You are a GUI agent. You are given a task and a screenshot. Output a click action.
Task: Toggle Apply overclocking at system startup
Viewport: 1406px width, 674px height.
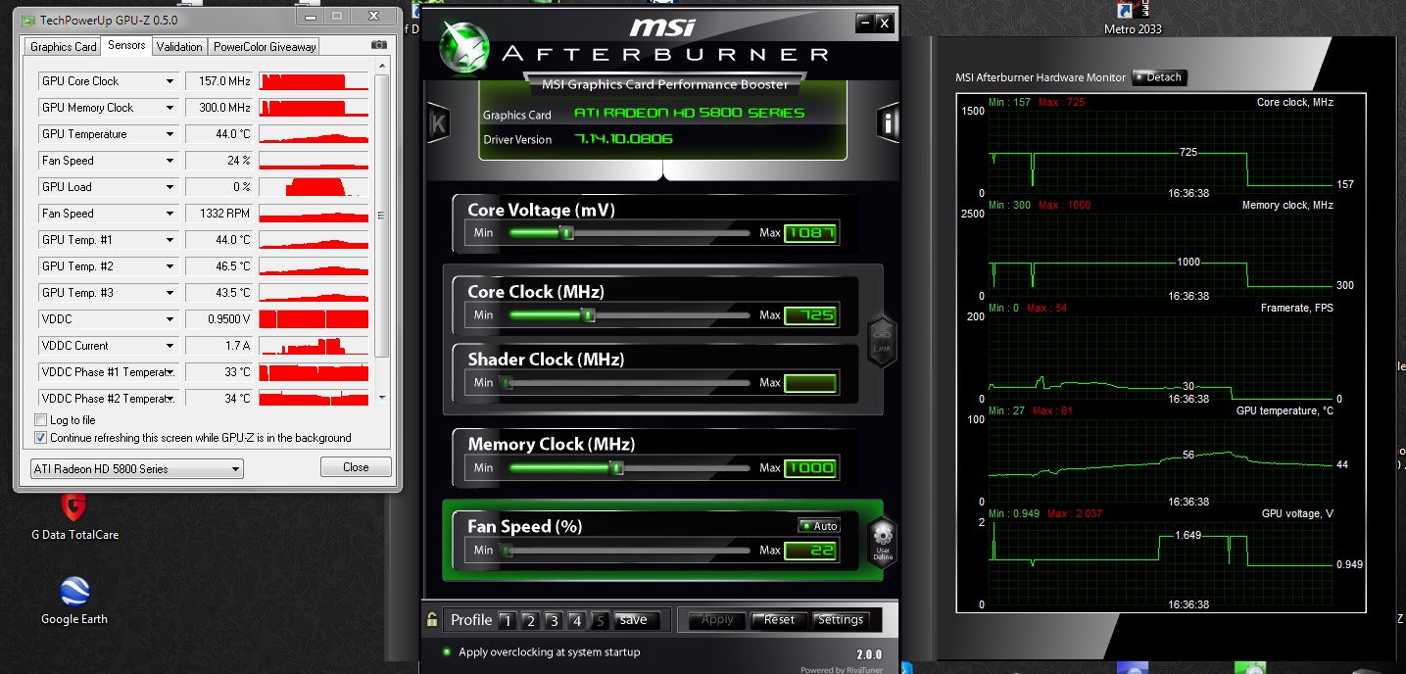pyautogui.click(x=447, y=652)
